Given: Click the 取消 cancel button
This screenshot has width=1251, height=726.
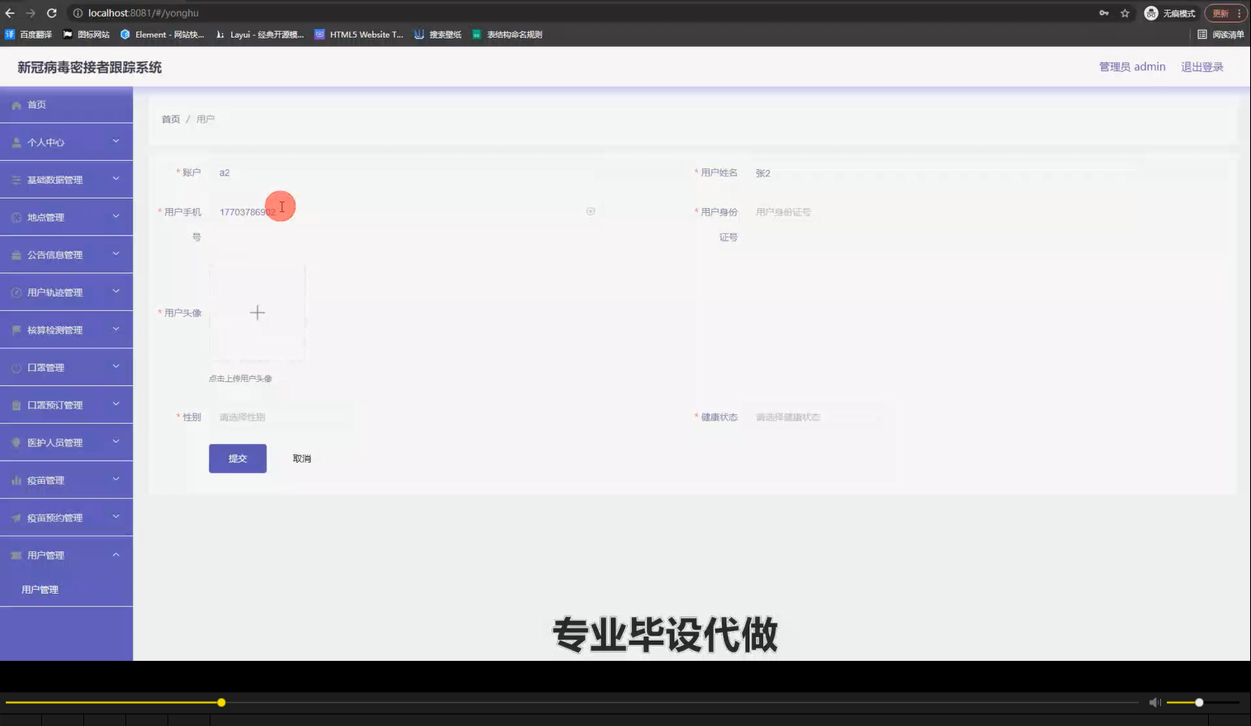Looking at the screenshot, I should [302, 459].
